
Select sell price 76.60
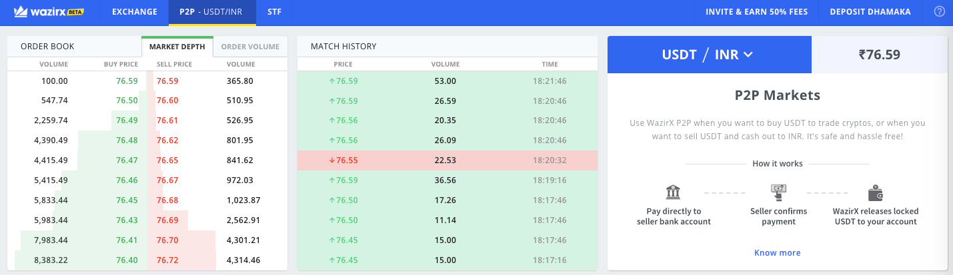(x=167, y=101)
